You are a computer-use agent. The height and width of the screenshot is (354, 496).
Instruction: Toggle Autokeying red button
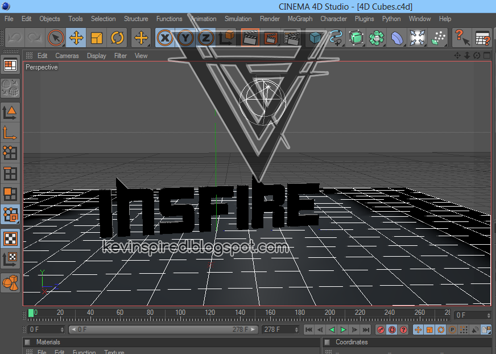(392, 330)
